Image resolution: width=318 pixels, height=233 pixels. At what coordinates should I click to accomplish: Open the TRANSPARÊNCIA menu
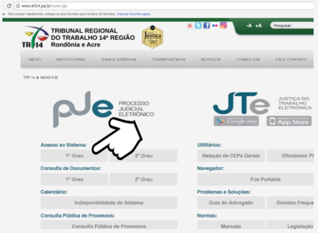point(169,60)
